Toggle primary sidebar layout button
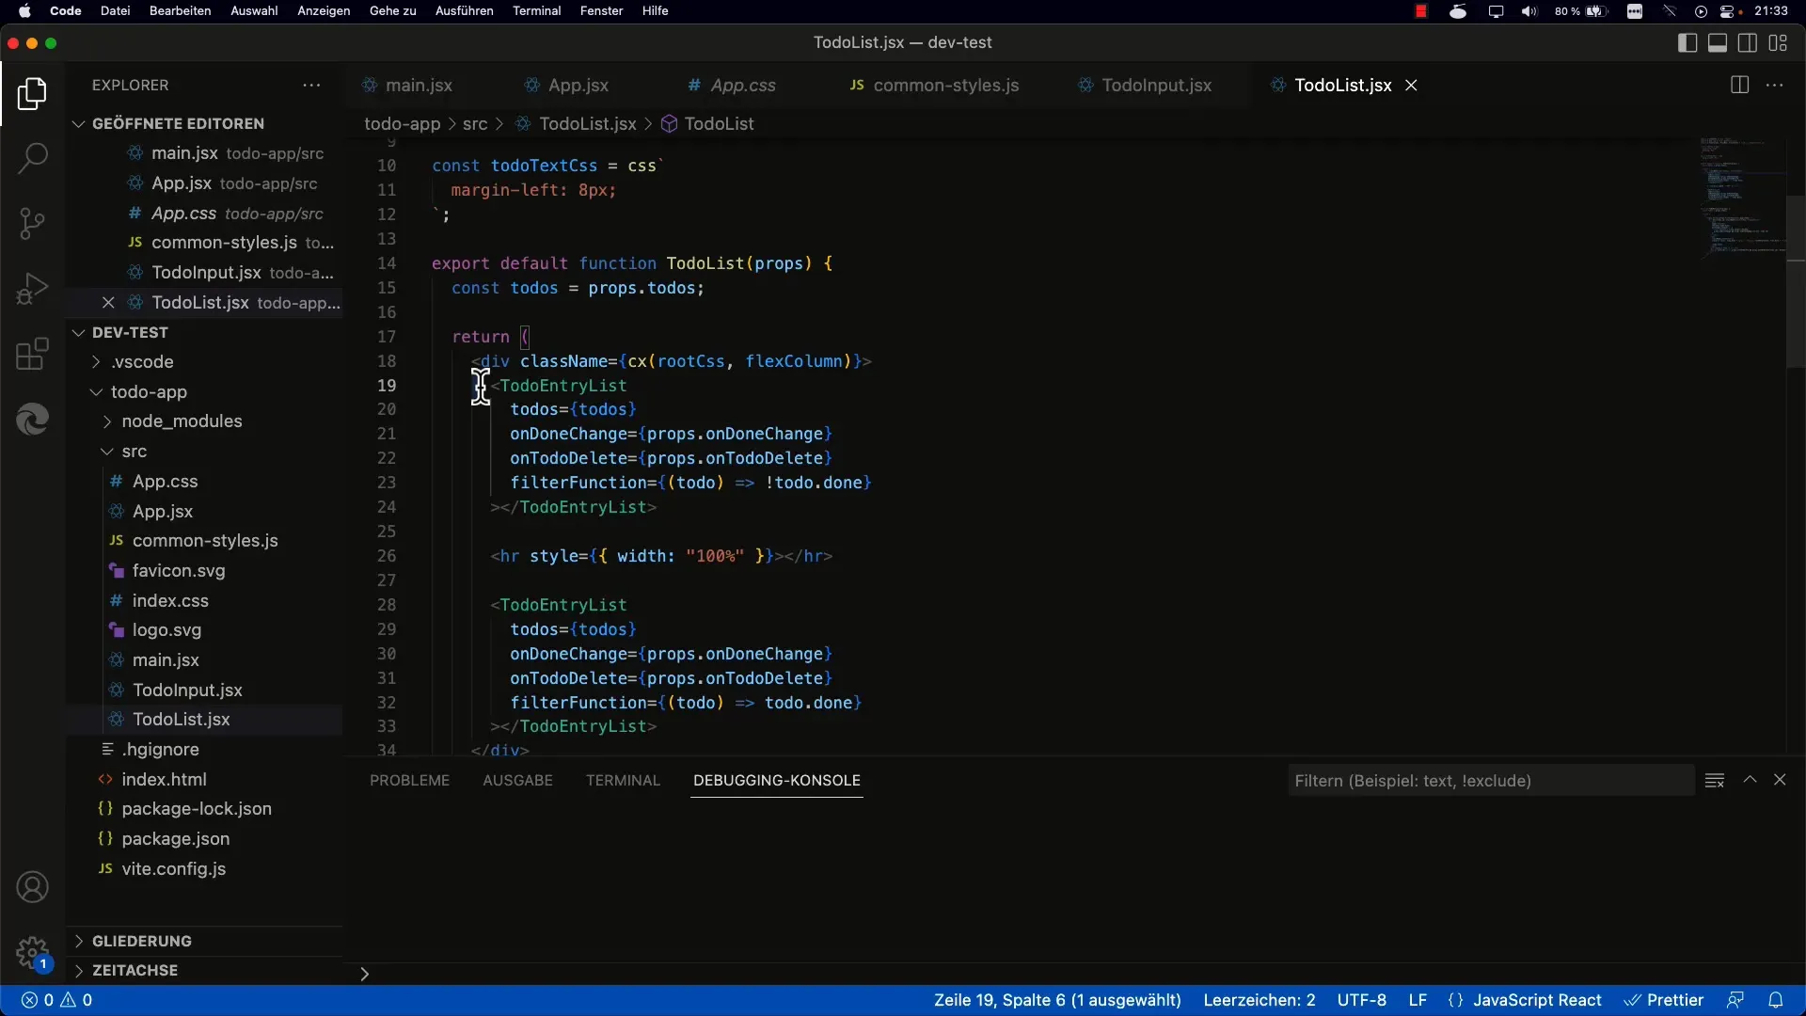 1687,42
